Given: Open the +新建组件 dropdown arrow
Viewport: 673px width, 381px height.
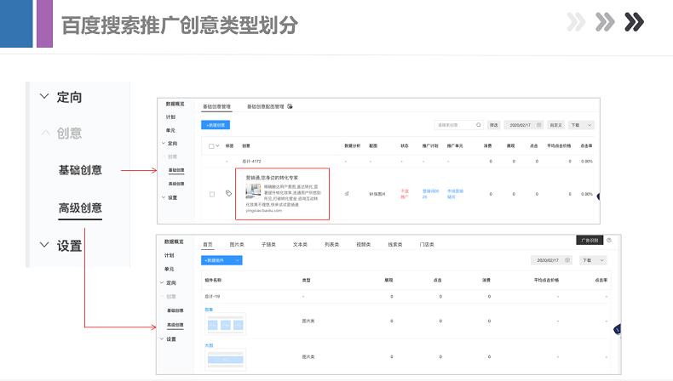Looking at the screenshot, I should [237, 259].
